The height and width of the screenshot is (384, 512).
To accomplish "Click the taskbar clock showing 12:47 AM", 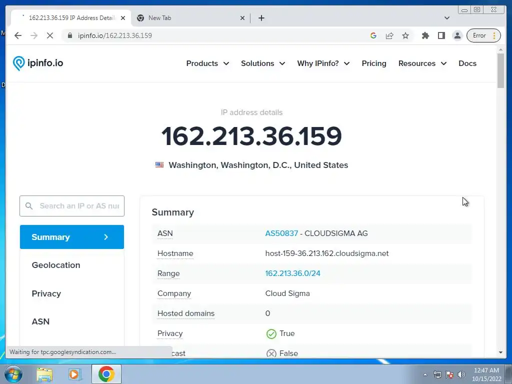I will [x=486, y=374].
